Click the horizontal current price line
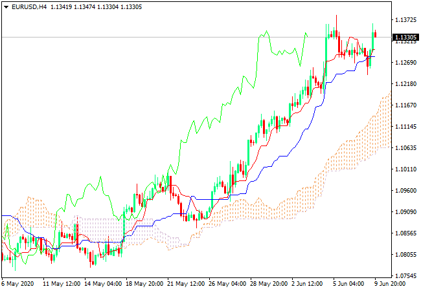 coord(162,38)
